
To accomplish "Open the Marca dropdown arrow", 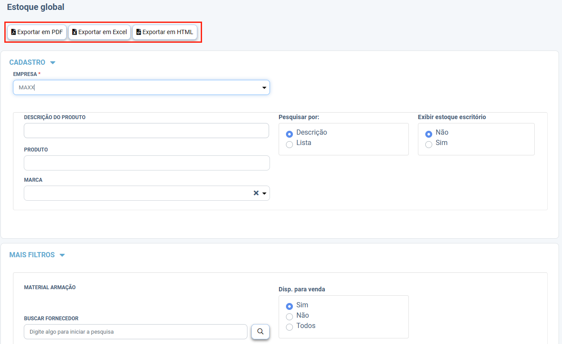I will (x=264, y=193).
